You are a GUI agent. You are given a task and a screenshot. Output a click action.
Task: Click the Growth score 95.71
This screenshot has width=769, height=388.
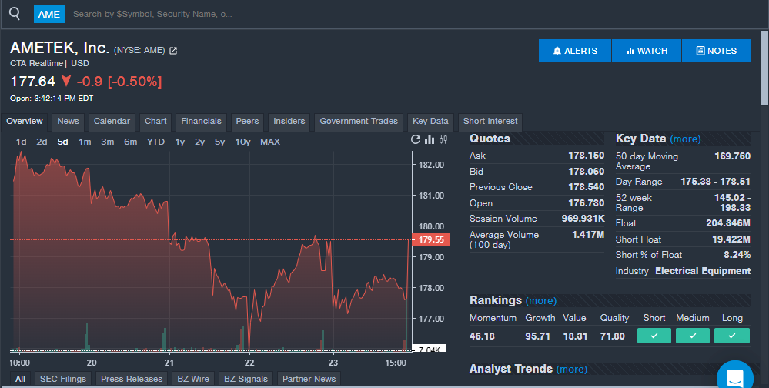(537, 336)
